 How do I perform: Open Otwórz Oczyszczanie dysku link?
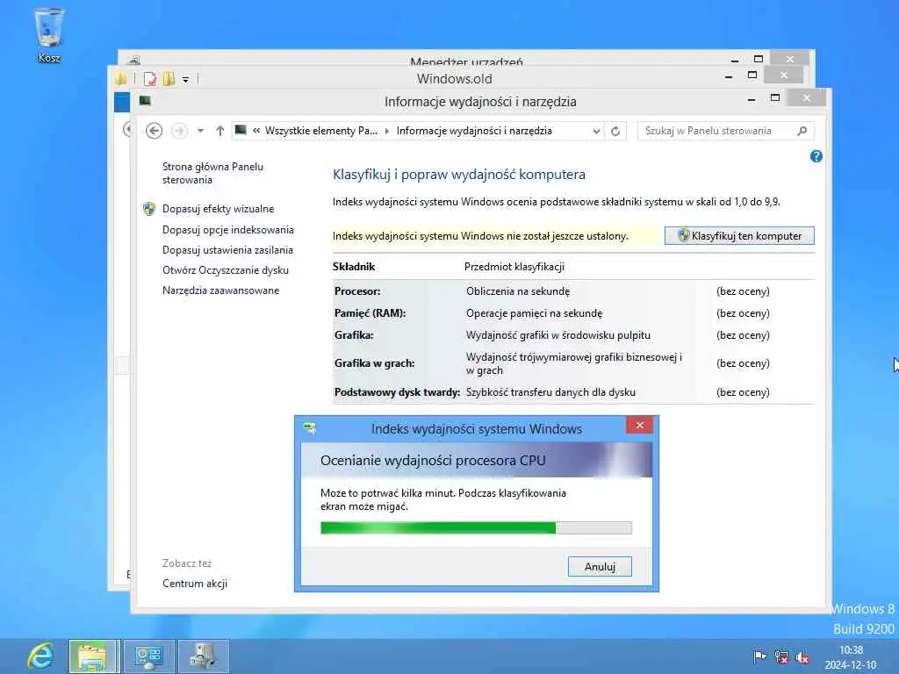(x=226, y=270)
